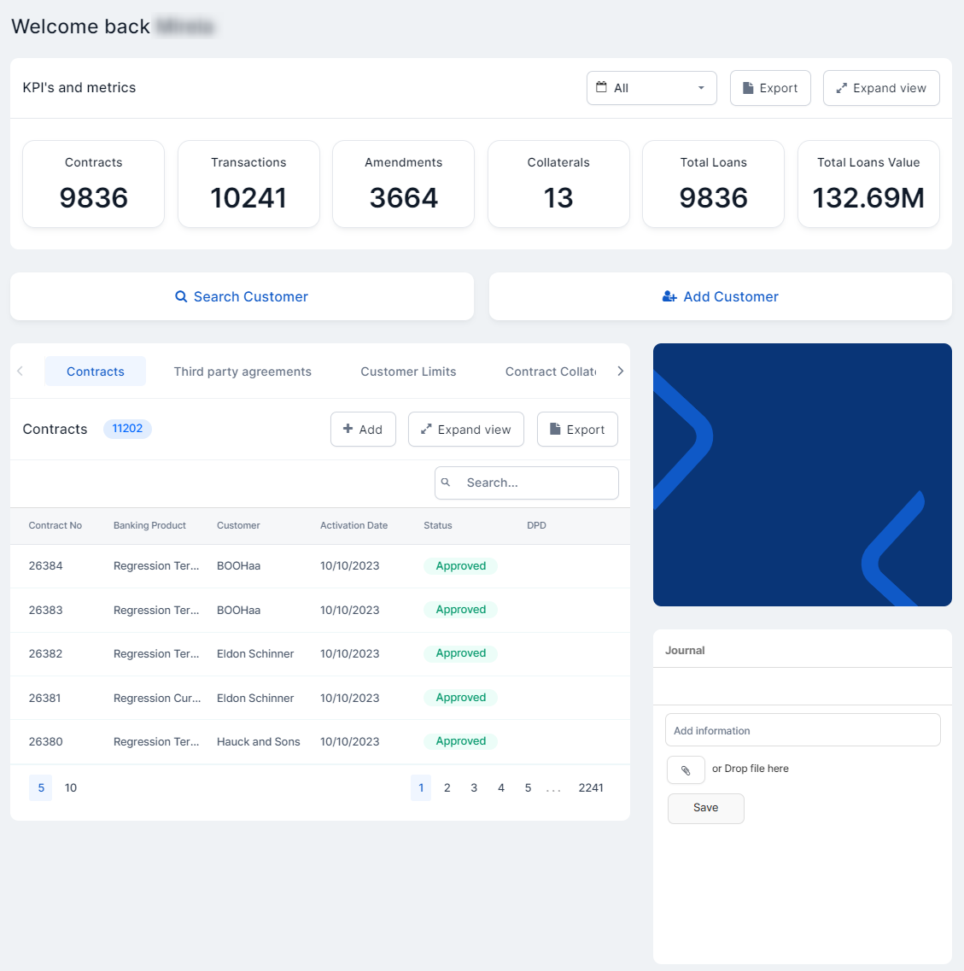Click Add Customer
Screen dimensions: 964x971
(720, 296)
